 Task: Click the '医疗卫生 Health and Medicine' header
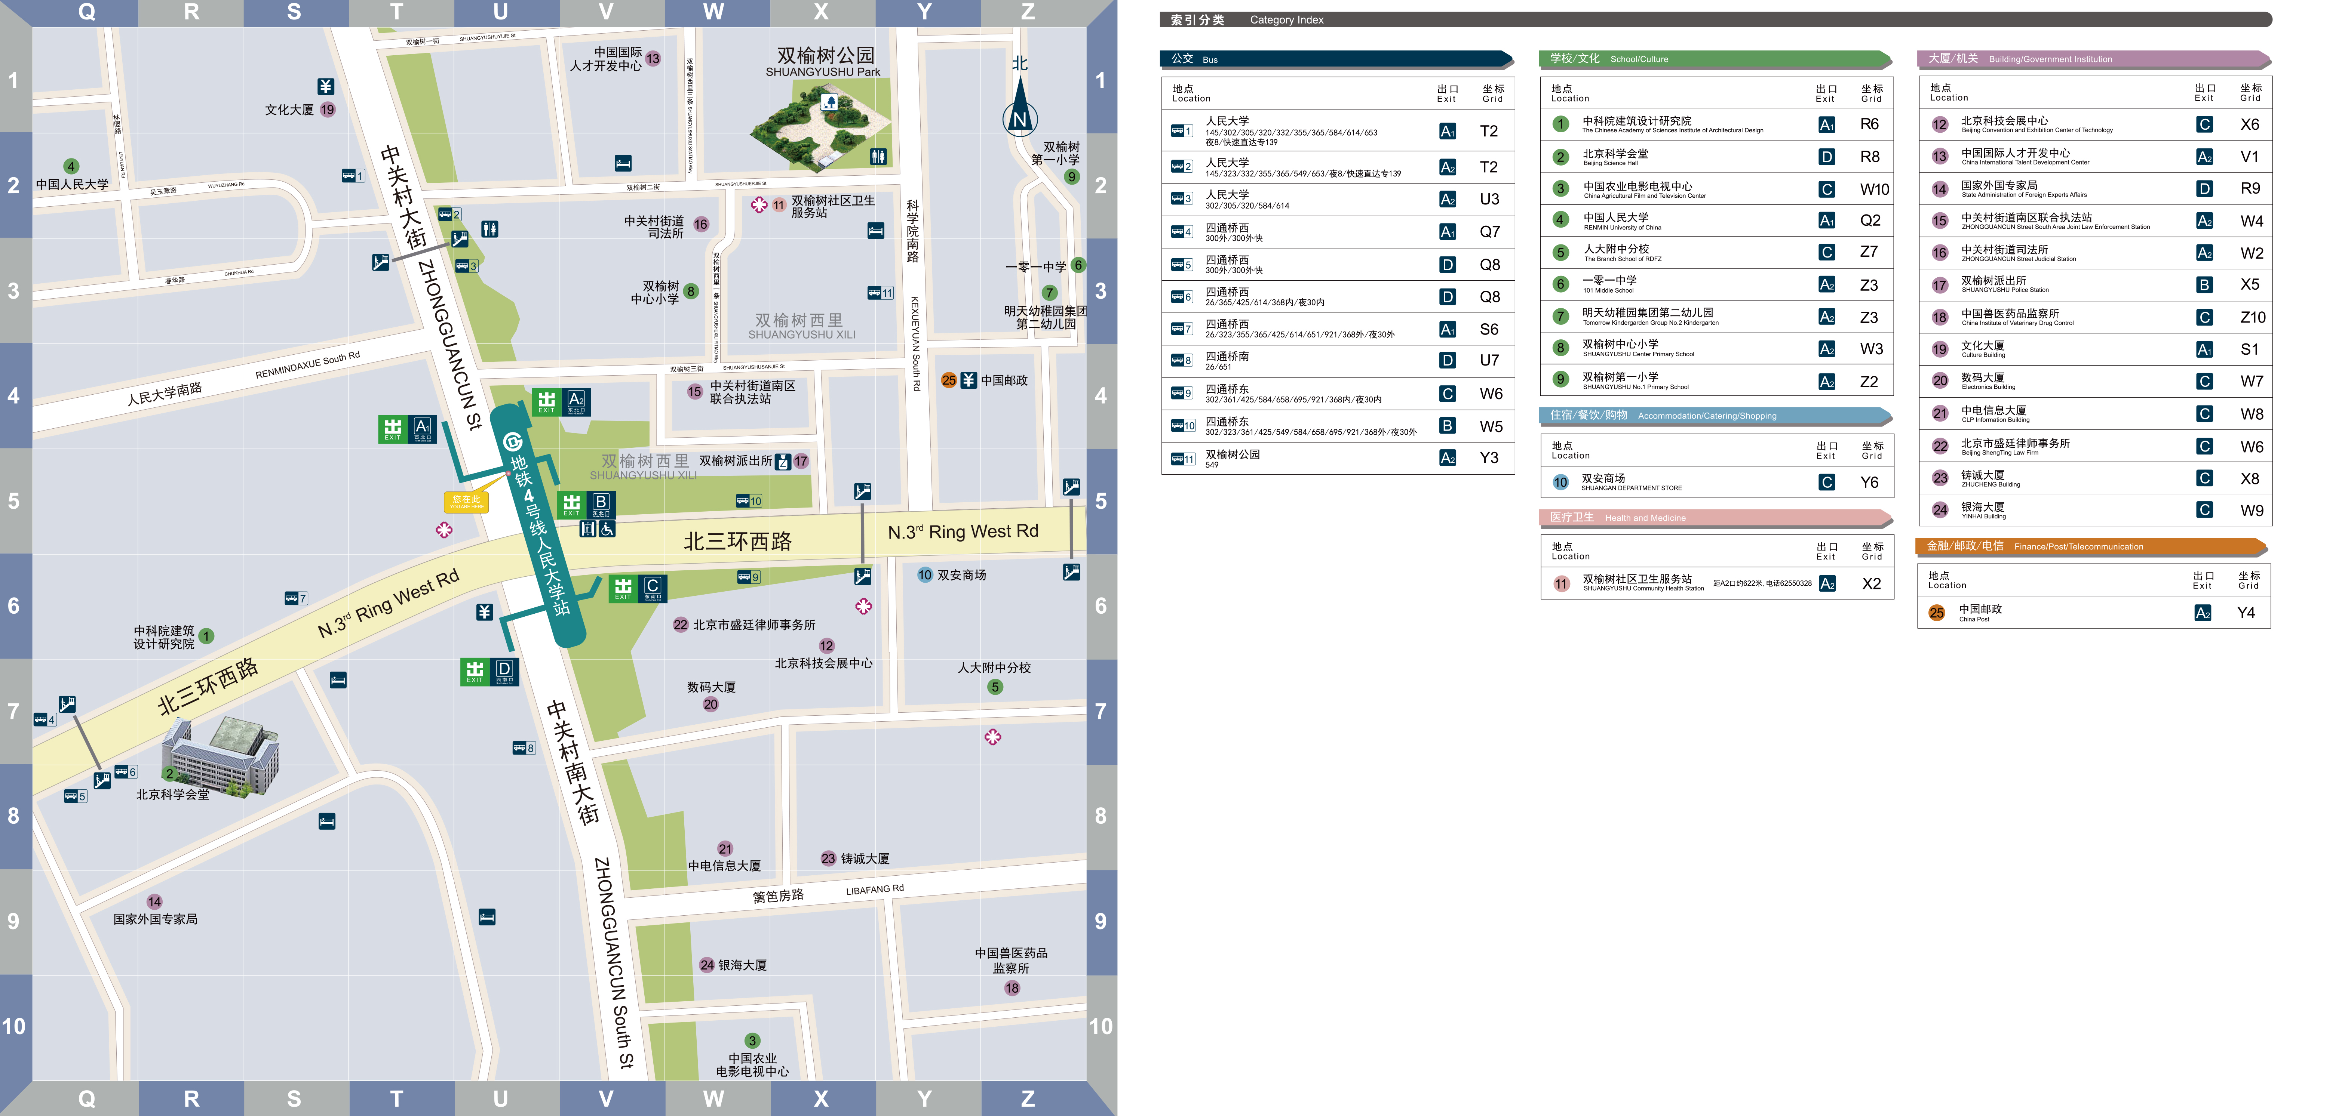point(1716,518)
